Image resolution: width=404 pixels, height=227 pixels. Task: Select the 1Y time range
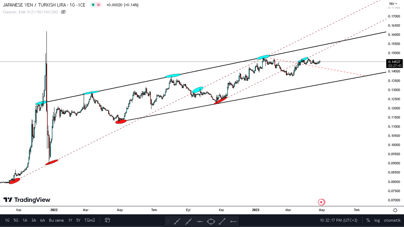70,220
